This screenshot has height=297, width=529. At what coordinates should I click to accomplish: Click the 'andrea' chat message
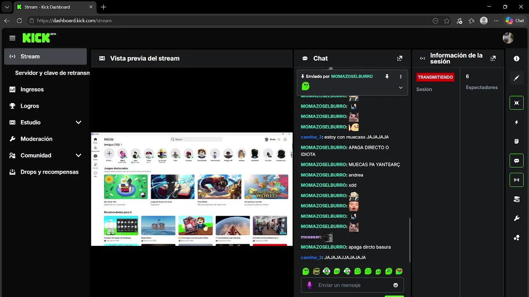tap(356, 175)
